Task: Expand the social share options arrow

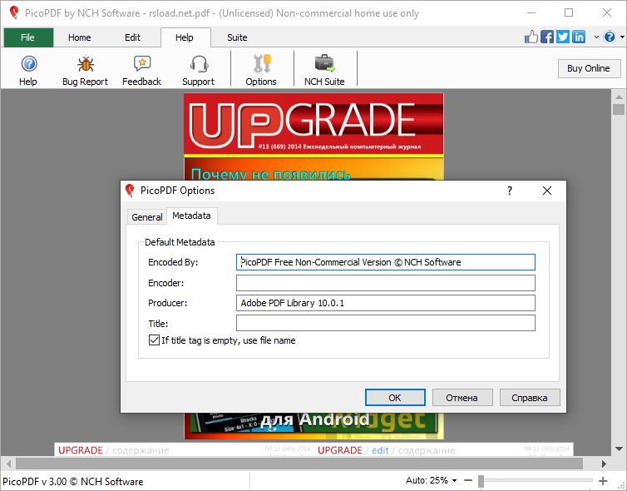Action: pyautogui.click(x=596, y=37)
